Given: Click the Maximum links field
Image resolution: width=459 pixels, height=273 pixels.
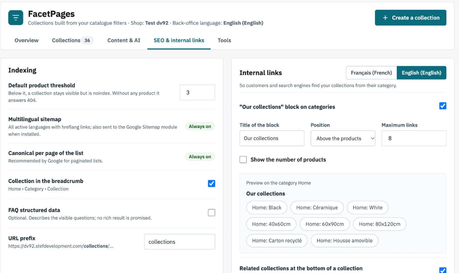Looking at the screenshot, I should click(414, 138).
